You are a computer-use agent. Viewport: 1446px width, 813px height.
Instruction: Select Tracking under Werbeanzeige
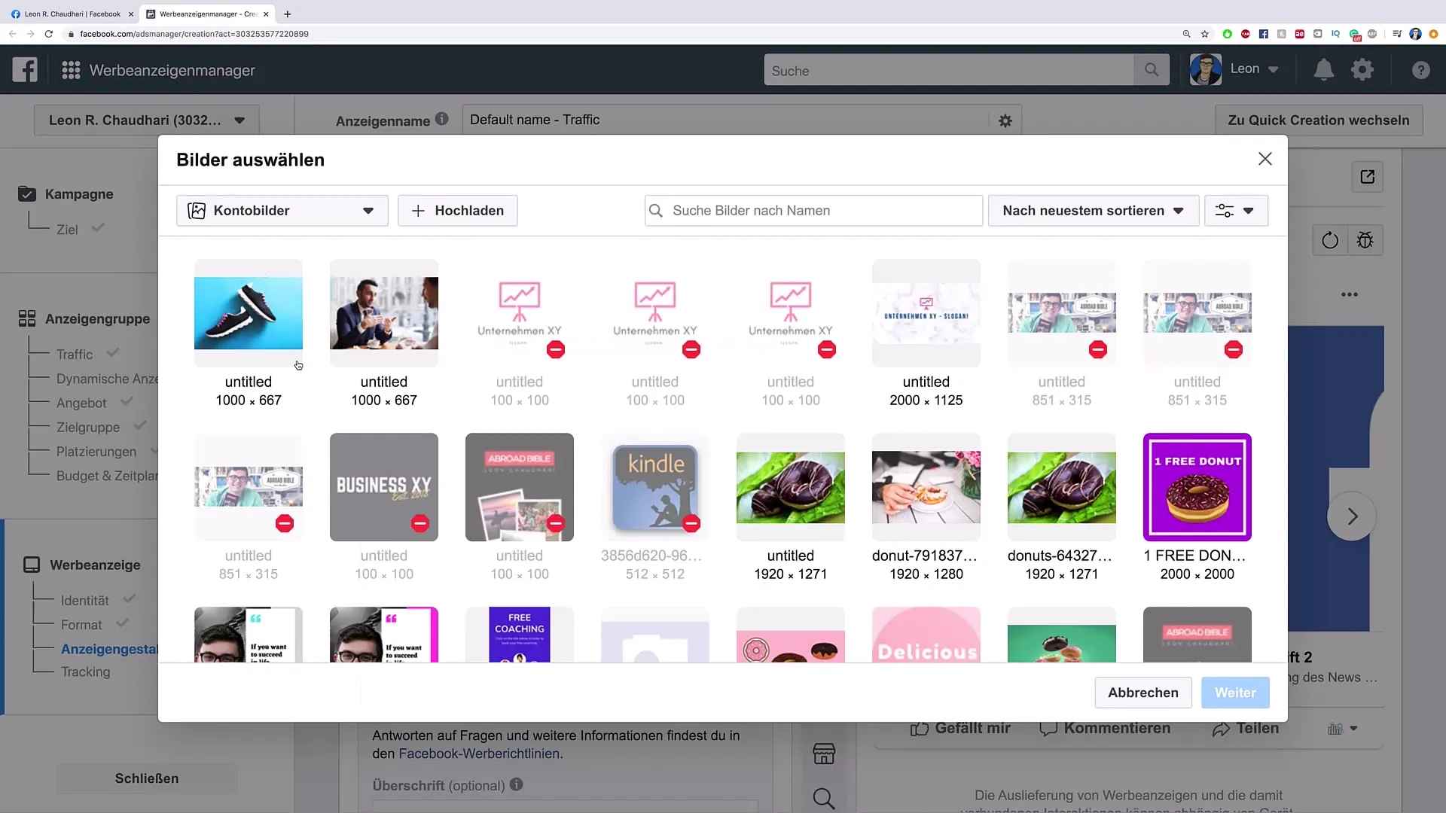(85, 671)
